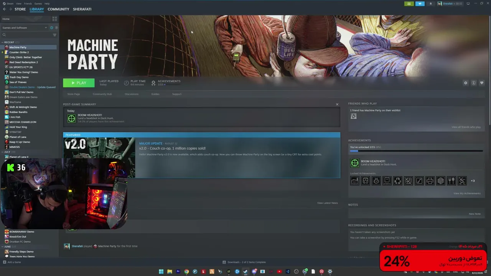Viewport: 491px width, 276px height.
Task: Click the green friends button in title bar
Action: pyautogui.click(x=409, y=4)
